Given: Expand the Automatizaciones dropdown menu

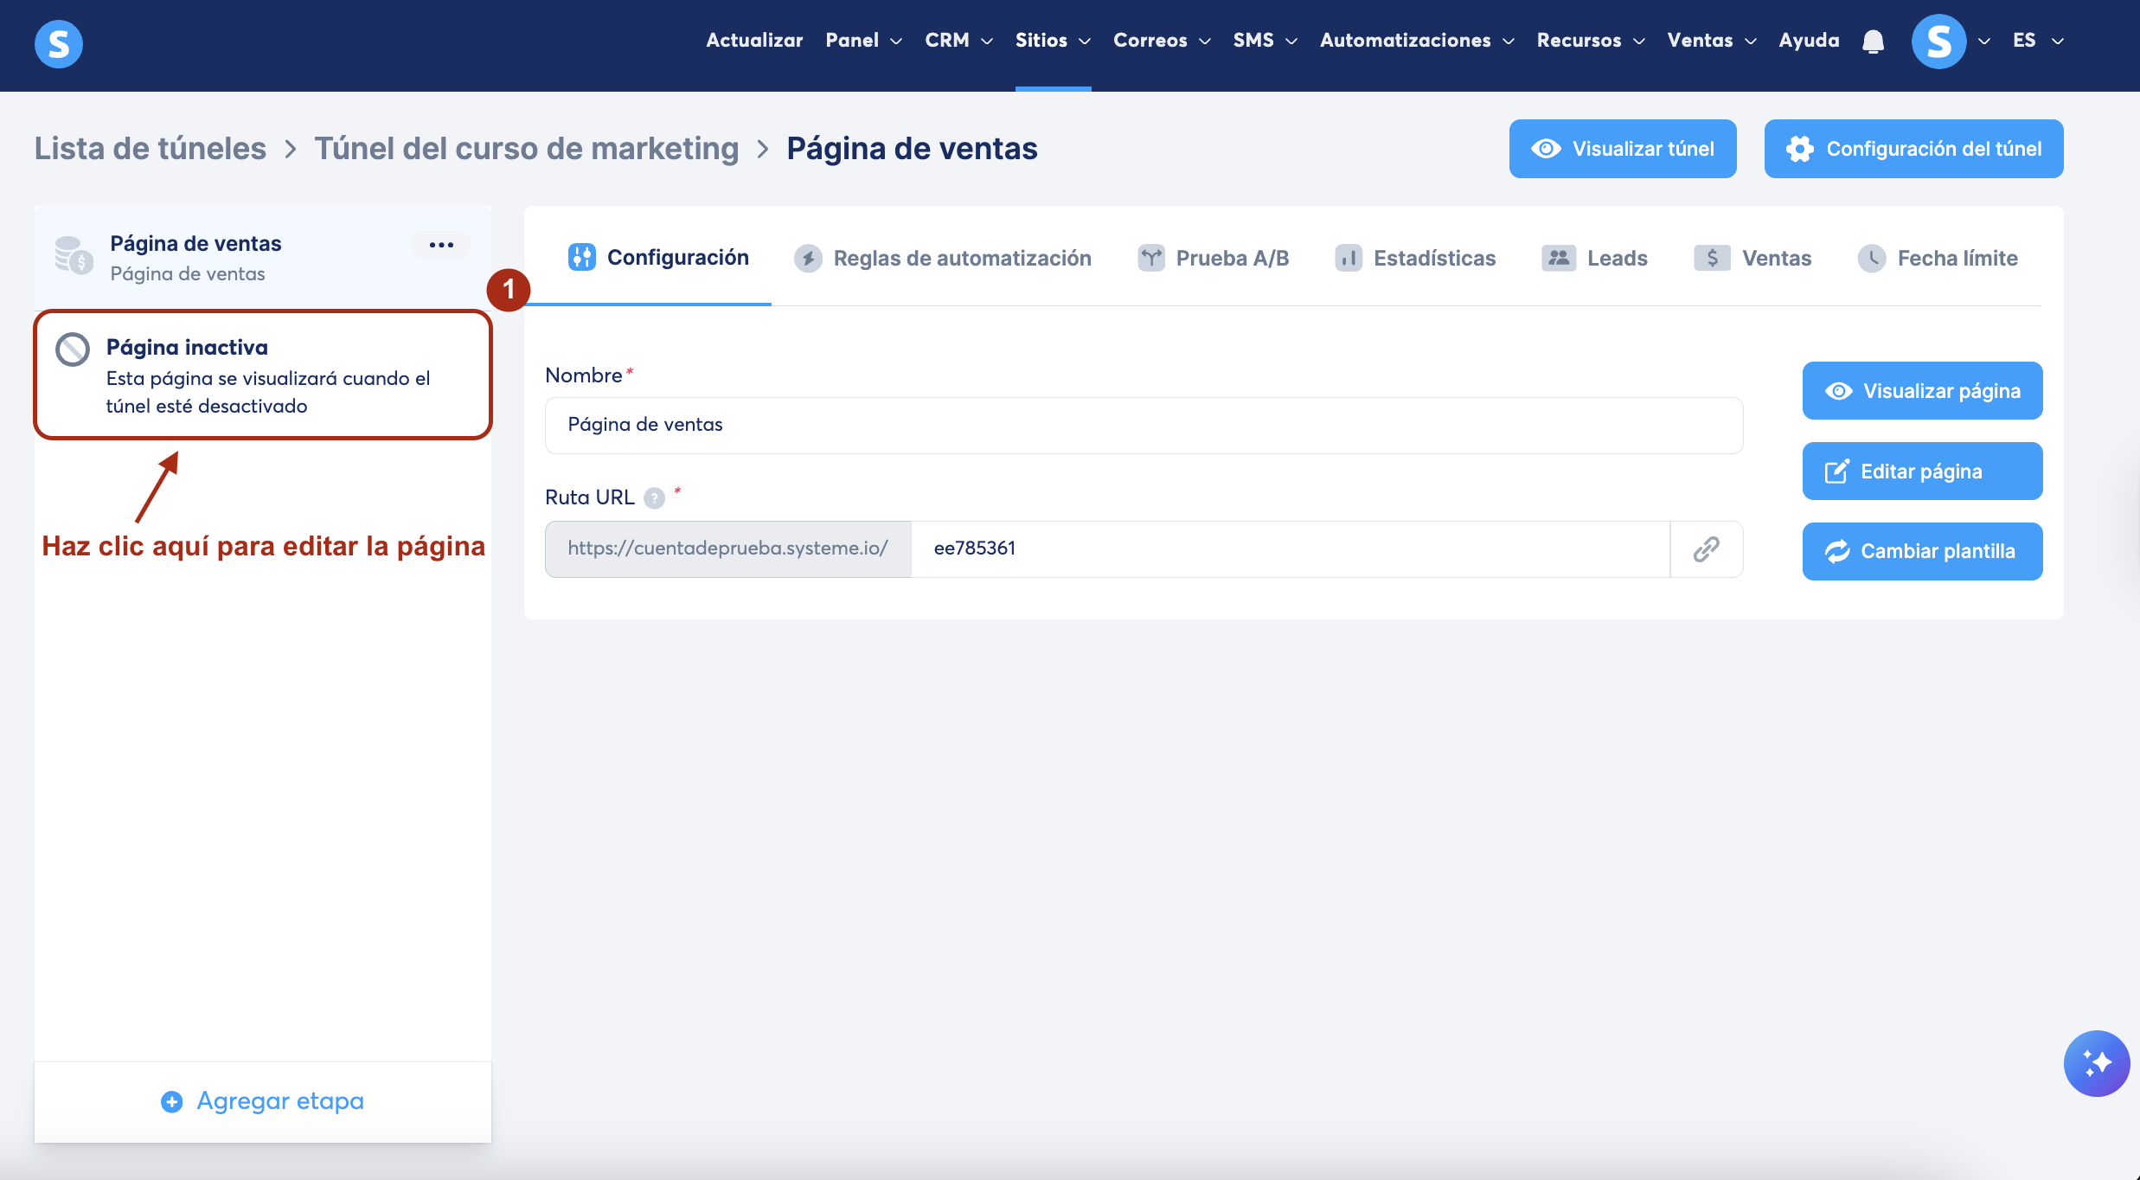Looking at the screenshot, I should 1416,41.
